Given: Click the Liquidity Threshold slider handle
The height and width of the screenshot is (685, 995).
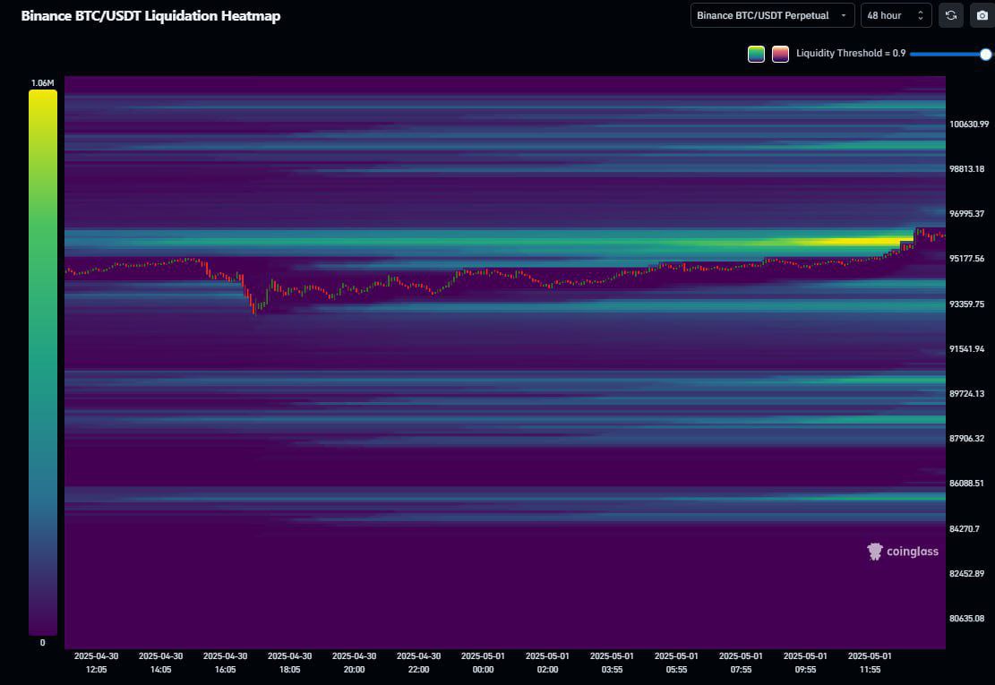Looking at the screenshot, I should point(985,55).
